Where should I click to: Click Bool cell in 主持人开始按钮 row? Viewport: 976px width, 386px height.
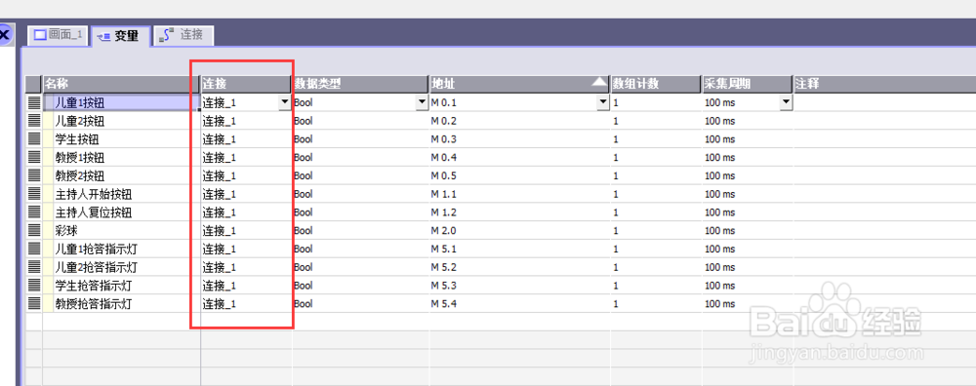[x=360, y=194]
